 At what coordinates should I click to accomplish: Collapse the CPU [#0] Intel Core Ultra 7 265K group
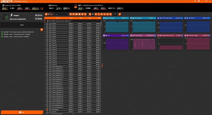[x=46, y=21]
